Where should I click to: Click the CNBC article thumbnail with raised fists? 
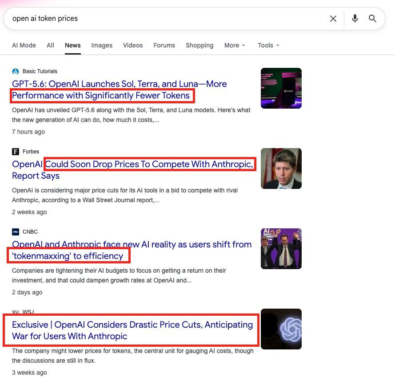pyautogui.click(x=281, y=249)
